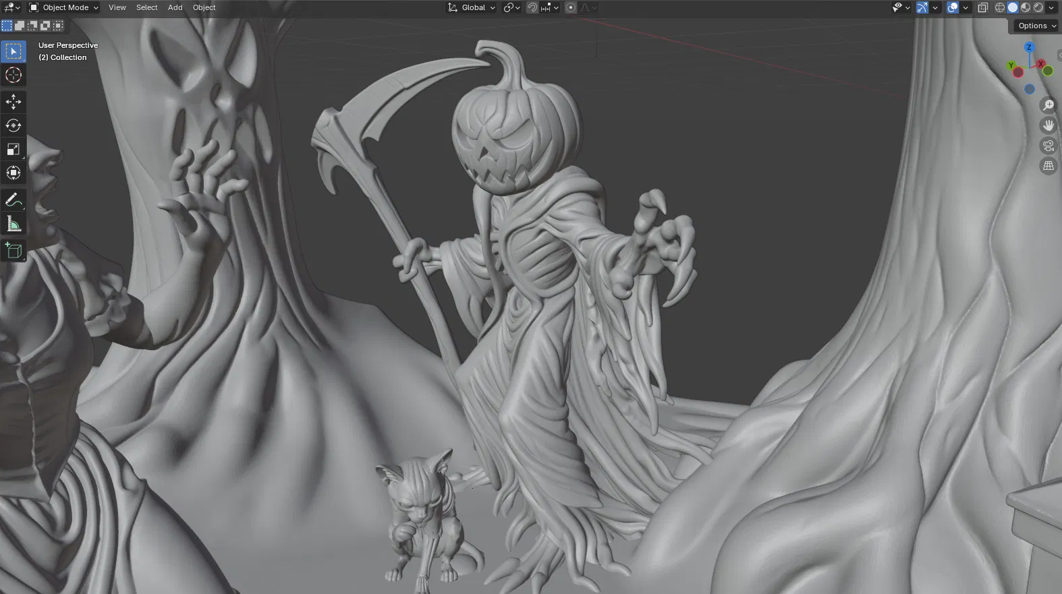The width and height of the screenshot is (1062, 594).
Task: Activate the Transform tool
Action: (x=13, y=173)
